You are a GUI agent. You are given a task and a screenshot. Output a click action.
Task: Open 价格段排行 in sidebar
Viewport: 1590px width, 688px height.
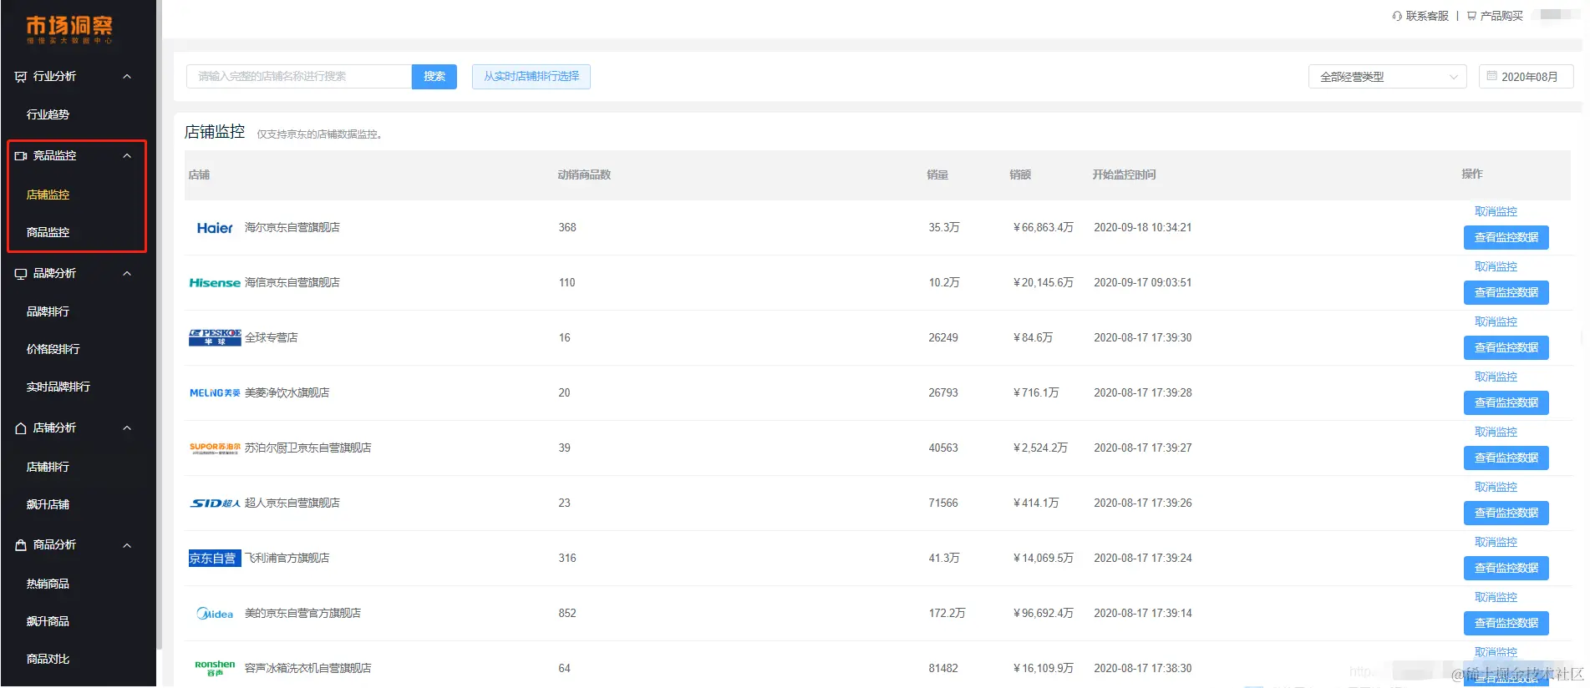click(x=53, y=350)
